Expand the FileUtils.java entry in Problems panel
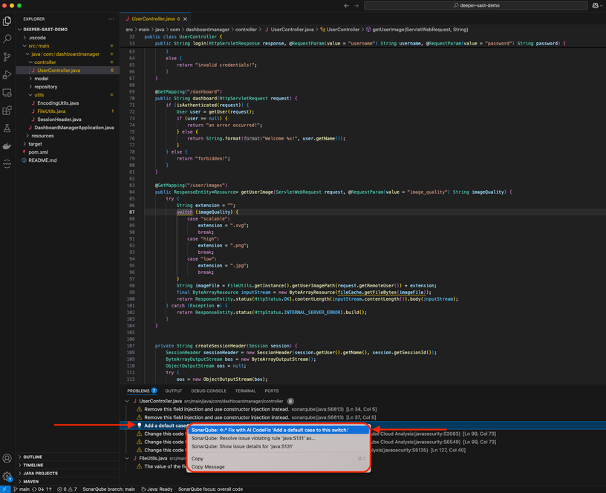Viewport: 606px width, 493px height. pyautogui.click(x=127, y=459)
